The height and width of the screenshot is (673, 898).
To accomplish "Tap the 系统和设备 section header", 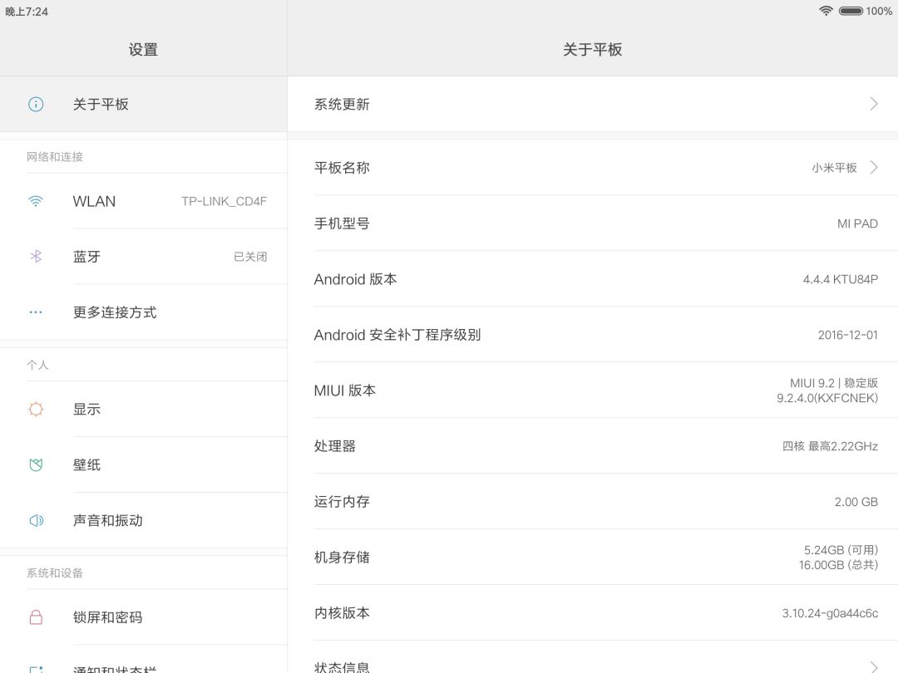I will (54, 572).
